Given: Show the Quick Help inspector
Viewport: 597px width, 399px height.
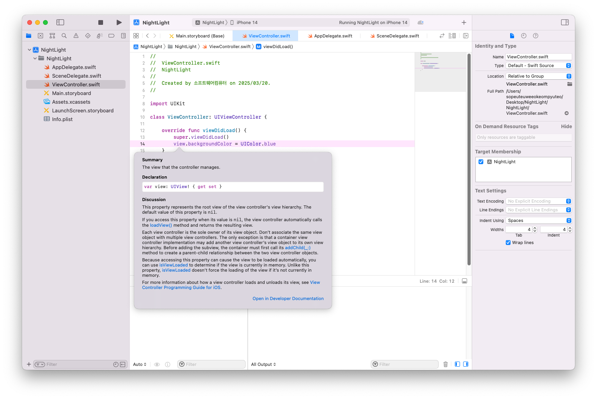Looking at the screenshot, I should [x=535, y=36].
